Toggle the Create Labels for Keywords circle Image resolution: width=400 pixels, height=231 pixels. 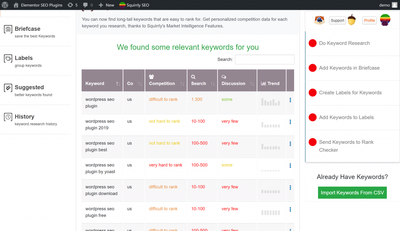pos(312,93)
